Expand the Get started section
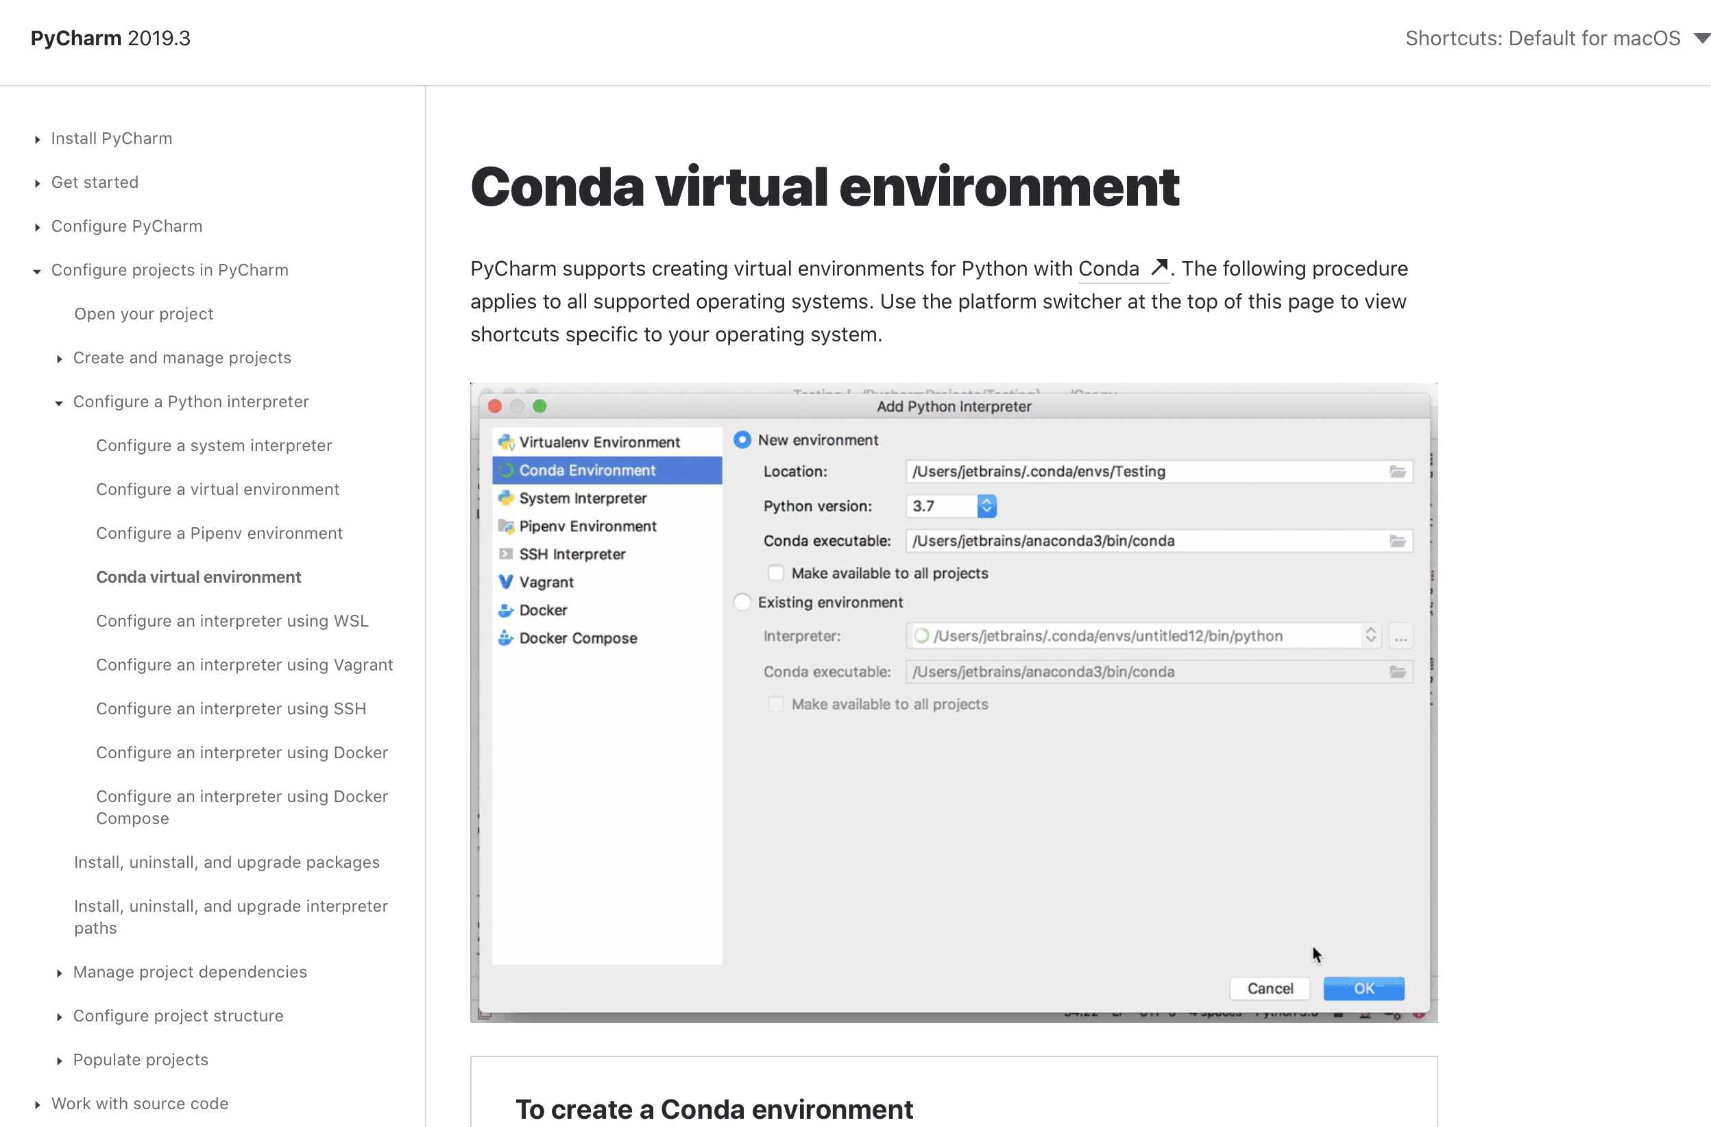Image resolution: width=1711 pixels, height=1127 pixels. (38, 183)
